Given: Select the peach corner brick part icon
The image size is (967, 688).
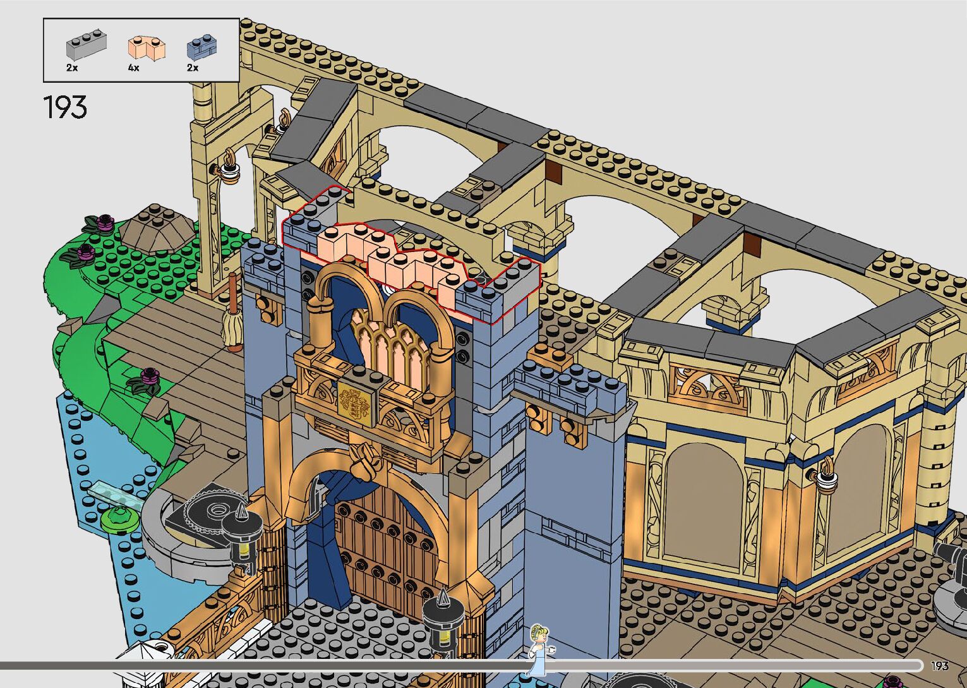Looking at the screenshot, I should click(147, 48).
